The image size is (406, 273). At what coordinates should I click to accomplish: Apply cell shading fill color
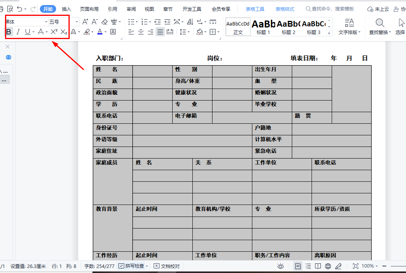coord(200,32)
